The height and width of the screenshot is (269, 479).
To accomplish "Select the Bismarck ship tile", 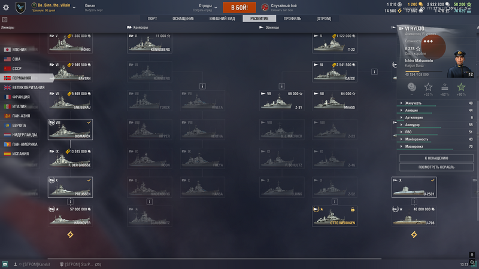I will click(x=70, y=130).
